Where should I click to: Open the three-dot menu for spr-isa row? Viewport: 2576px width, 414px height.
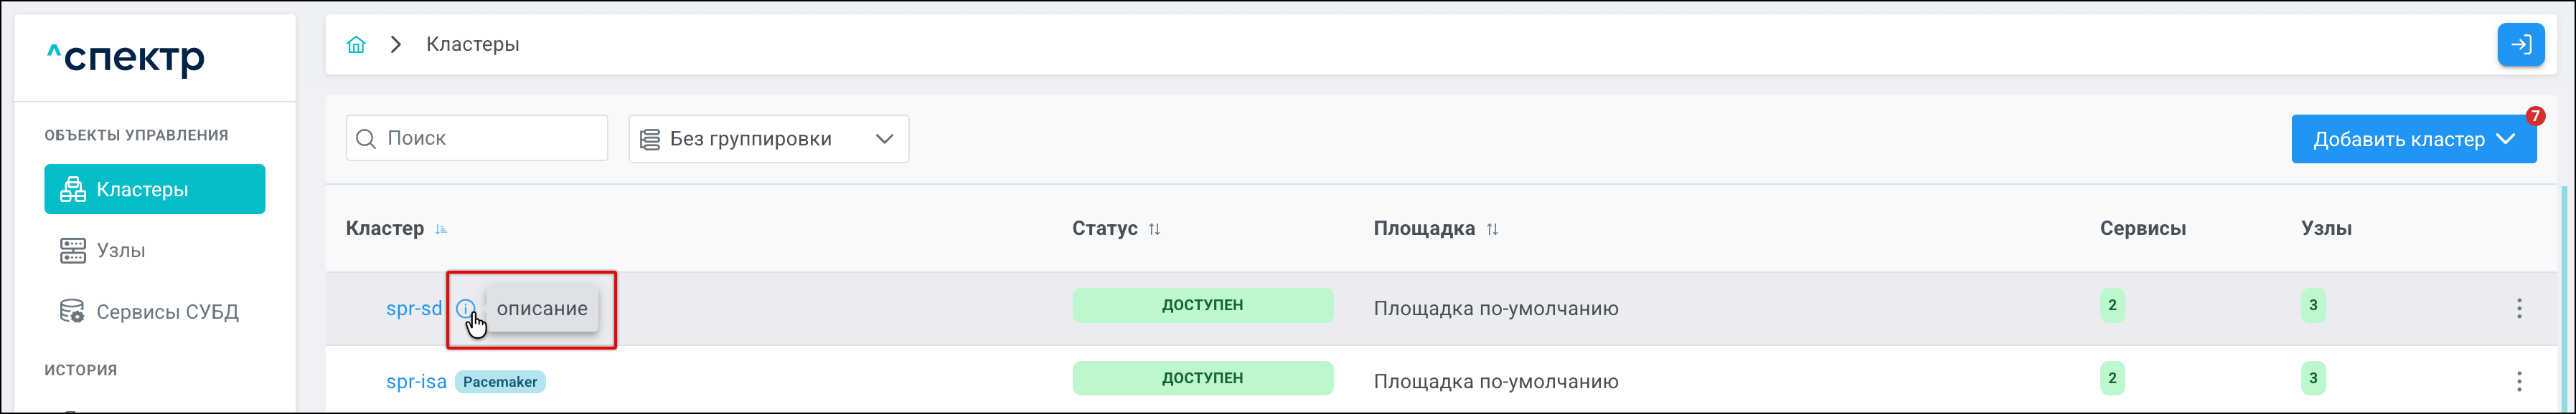tap(2518, 381)
